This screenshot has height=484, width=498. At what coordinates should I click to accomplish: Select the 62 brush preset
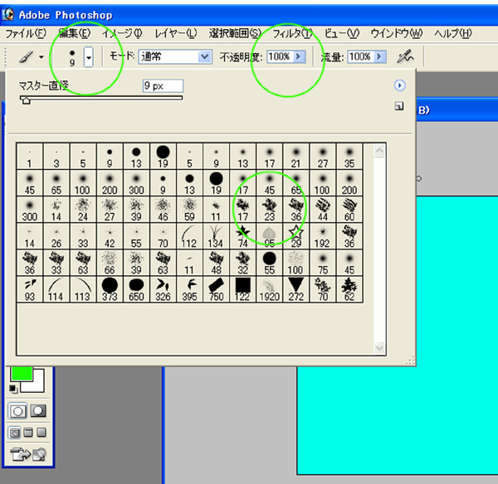[349, 289]
